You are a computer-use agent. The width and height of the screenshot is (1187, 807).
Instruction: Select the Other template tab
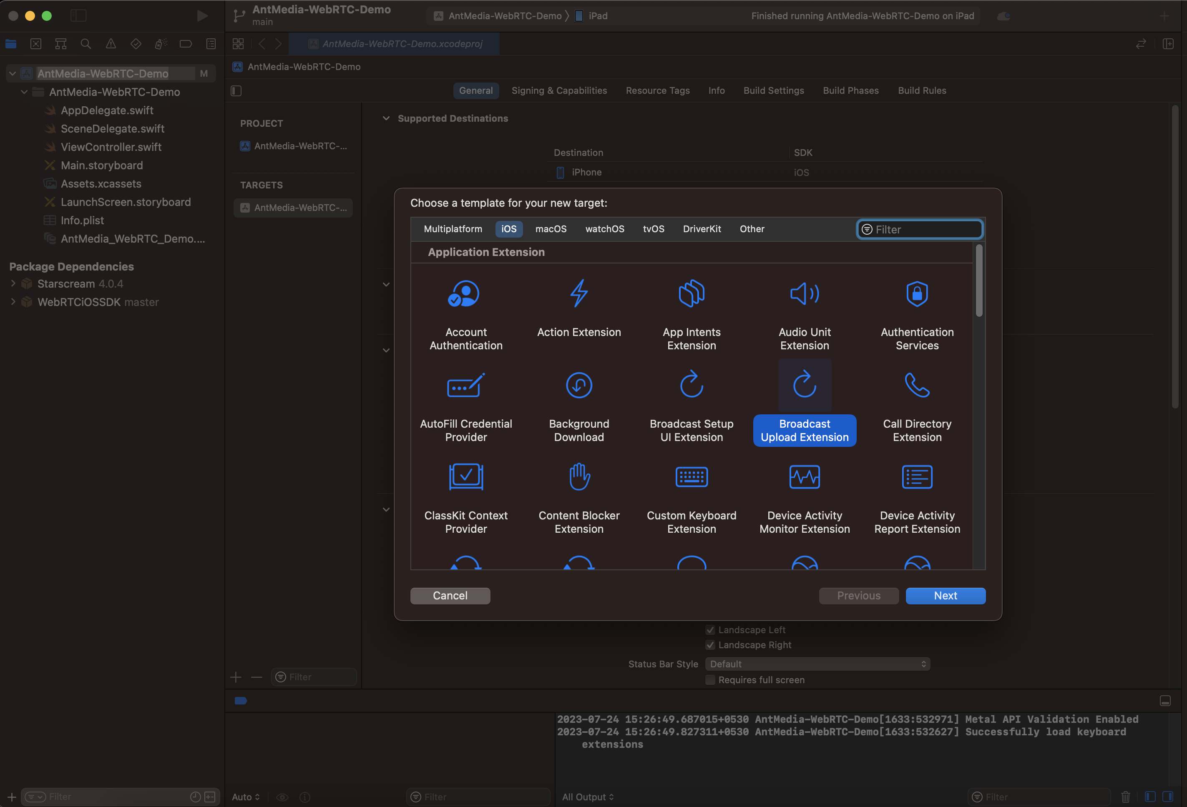click(752, 229)
